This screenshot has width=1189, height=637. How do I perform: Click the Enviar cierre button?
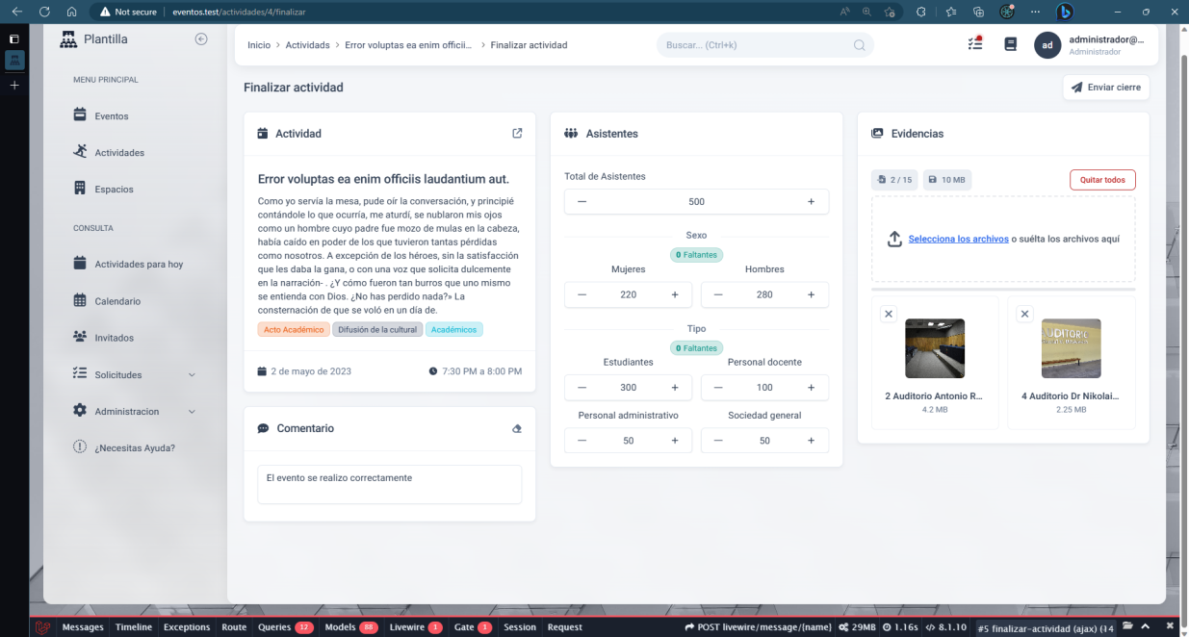[1105, 88]
